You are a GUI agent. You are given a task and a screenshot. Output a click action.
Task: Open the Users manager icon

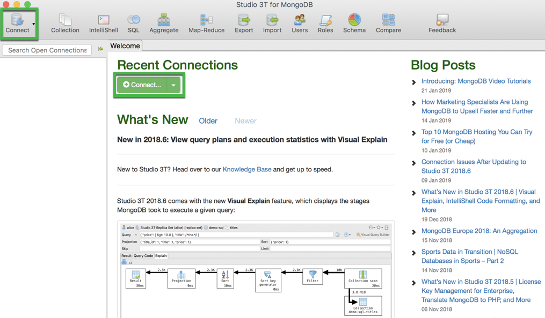click(300, 23)
